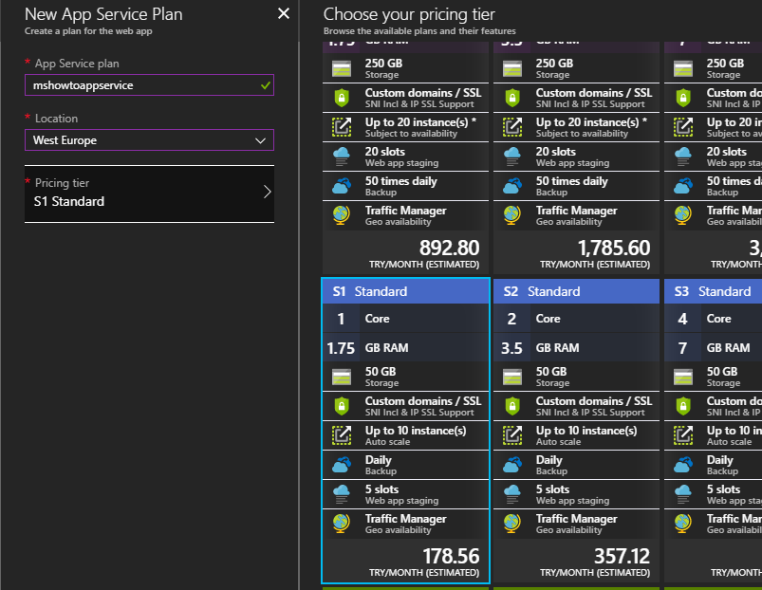
Task: Click 50 times daily backup icon in 1,785.60 card
Action: pyautogui.click(x=512, y=186)
